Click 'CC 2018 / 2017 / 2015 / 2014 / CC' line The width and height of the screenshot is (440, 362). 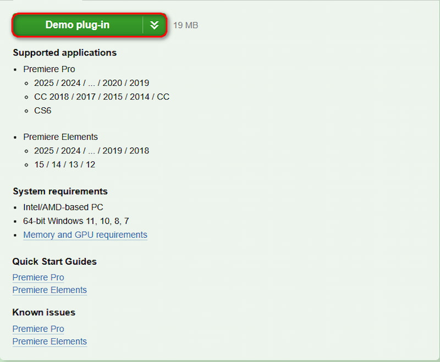[x=102, y=97]
